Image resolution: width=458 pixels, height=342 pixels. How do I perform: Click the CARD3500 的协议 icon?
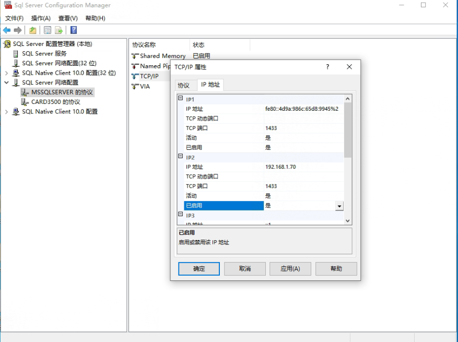[x=25, y=102]
